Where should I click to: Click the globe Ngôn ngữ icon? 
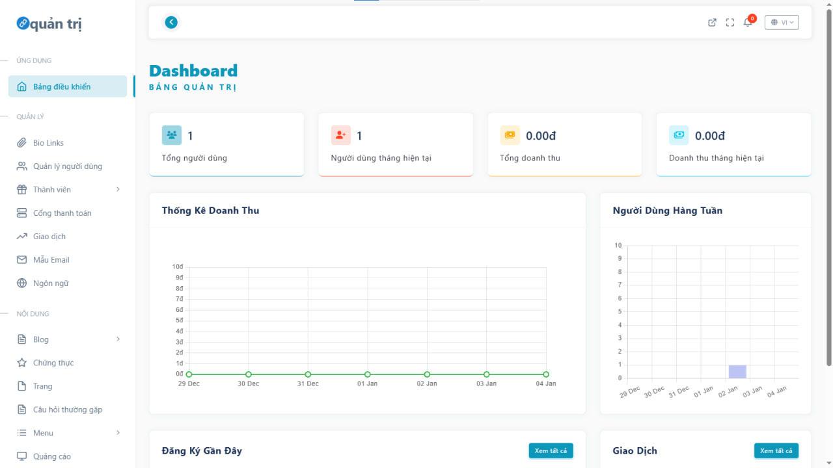[x=22, y=283]
